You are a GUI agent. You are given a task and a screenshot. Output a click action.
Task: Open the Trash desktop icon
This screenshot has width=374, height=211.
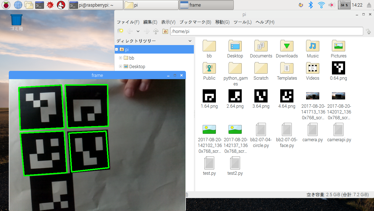point(16,22)
